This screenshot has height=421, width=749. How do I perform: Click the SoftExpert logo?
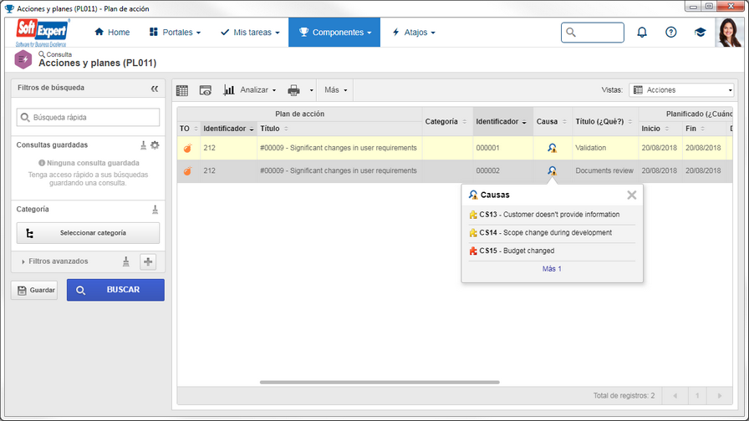coord(42,33)
